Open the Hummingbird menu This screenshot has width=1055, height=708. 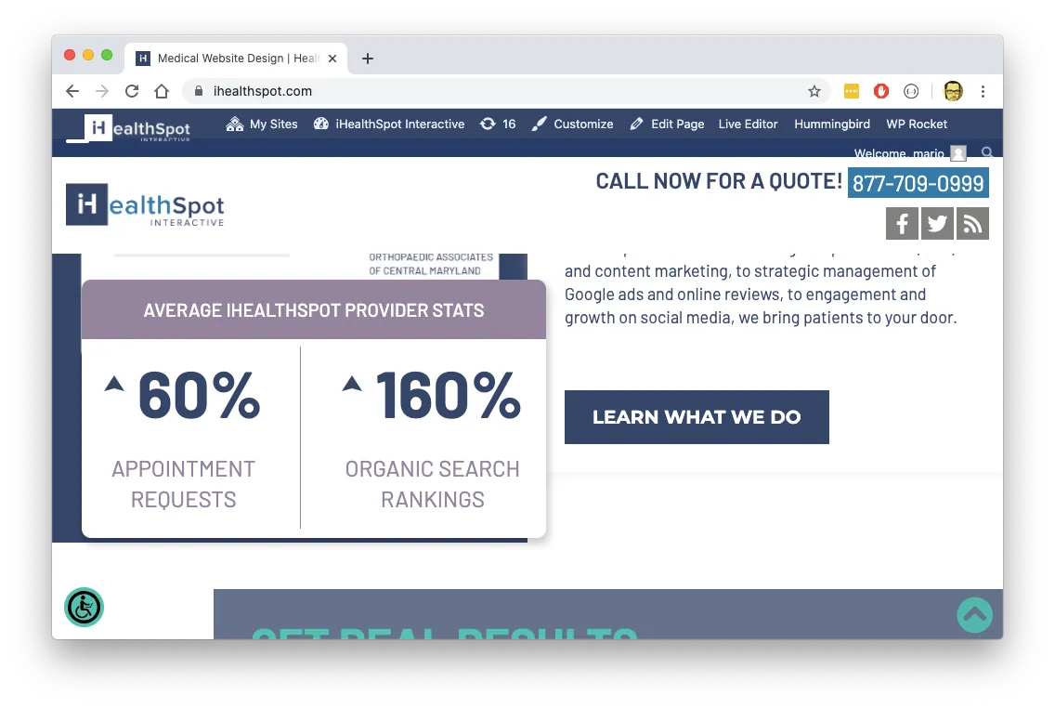(832, 124)
